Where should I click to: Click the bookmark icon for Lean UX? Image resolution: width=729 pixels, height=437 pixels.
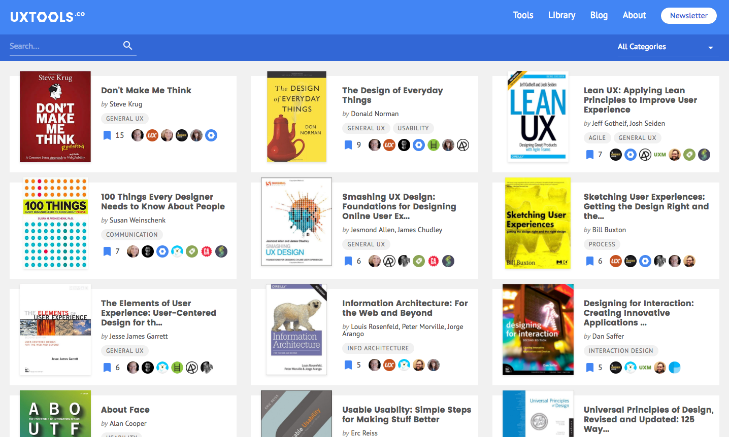[x=590, y=155]
